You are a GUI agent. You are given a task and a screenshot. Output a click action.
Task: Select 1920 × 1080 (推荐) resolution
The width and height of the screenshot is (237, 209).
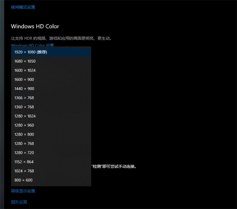pyautogui.click(x=51, y=52)
